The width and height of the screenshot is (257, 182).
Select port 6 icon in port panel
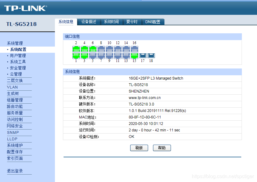pos(93,49)
